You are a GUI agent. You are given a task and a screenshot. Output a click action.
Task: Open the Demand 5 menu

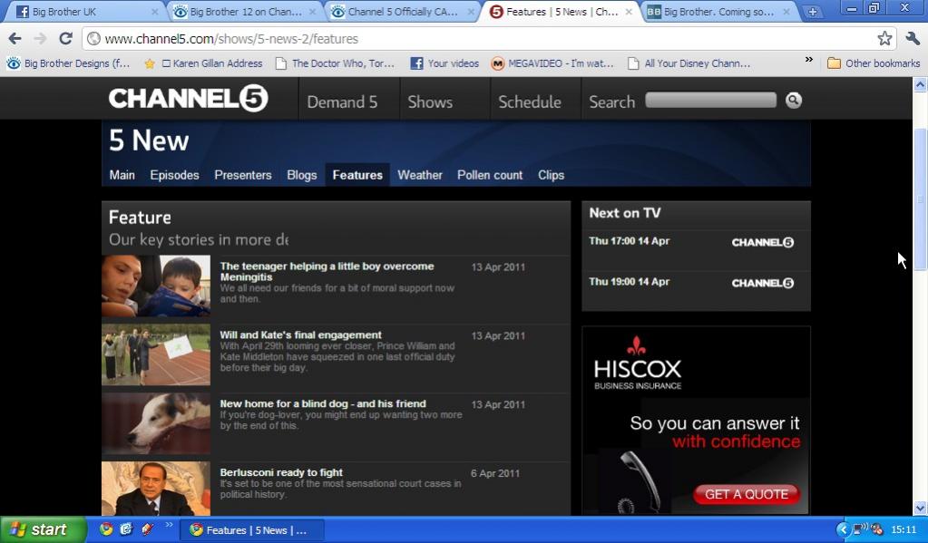(x=342, y=102)
